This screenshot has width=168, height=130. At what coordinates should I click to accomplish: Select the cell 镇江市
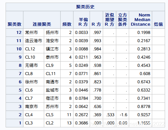52,49
